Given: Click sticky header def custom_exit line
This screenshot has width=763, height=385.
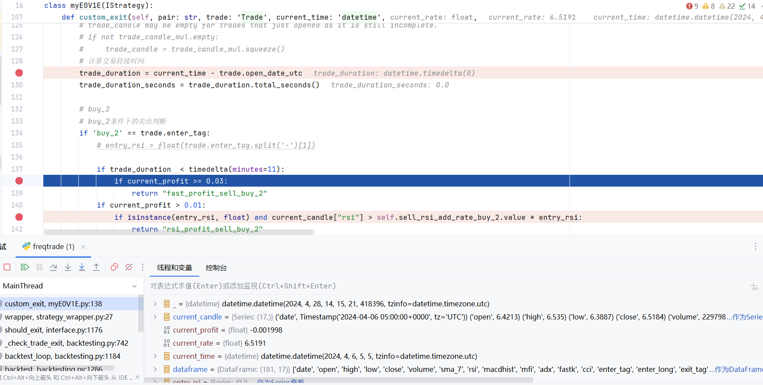Looking at the screenshot, I should click(x=269, y=17).
